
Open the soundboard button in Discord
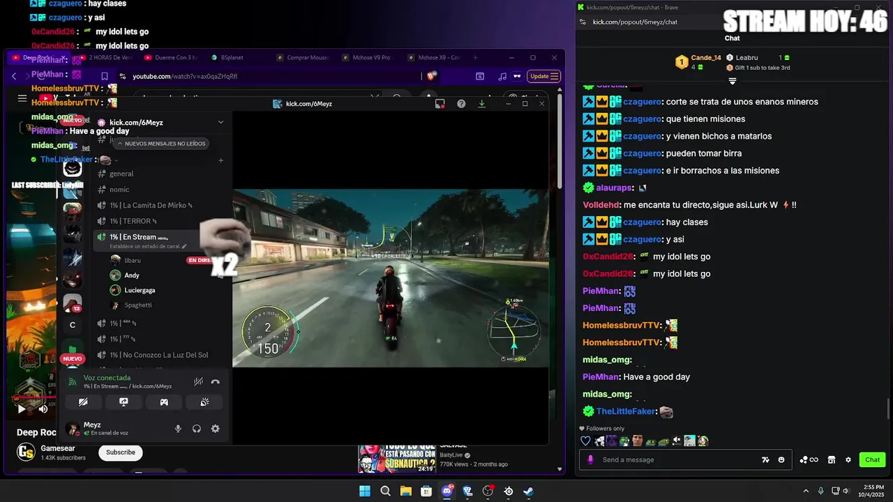pos(204,402)
